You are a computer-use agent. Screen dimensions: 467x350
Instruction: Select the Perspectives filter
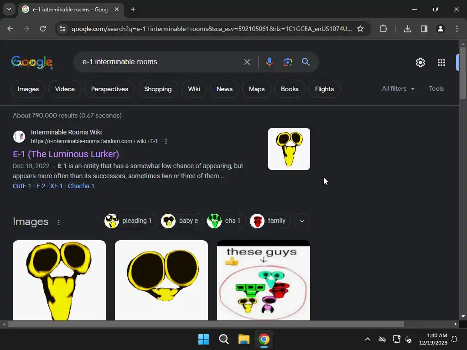coord(109,89)
